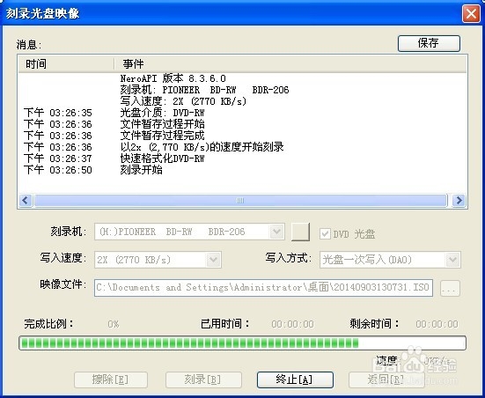Toggle the DVD 光盘 checkbox

[325, 233]
